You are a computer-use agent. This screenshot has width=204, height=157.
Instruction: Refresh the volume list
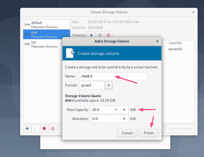tap(100, 35)
